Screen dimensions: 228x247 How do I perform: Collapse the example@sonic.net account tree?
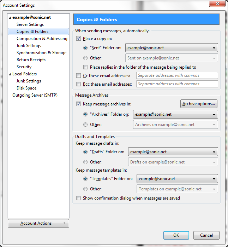10,17
